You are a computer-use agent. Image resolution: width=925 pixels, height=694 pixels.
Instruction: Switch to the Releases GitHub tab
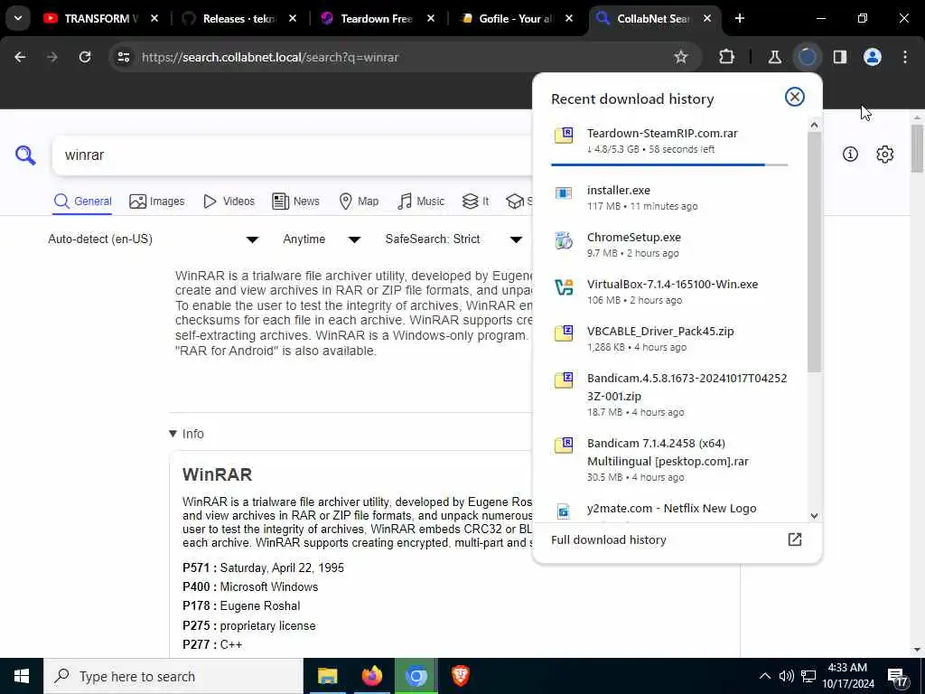[238, 18]
